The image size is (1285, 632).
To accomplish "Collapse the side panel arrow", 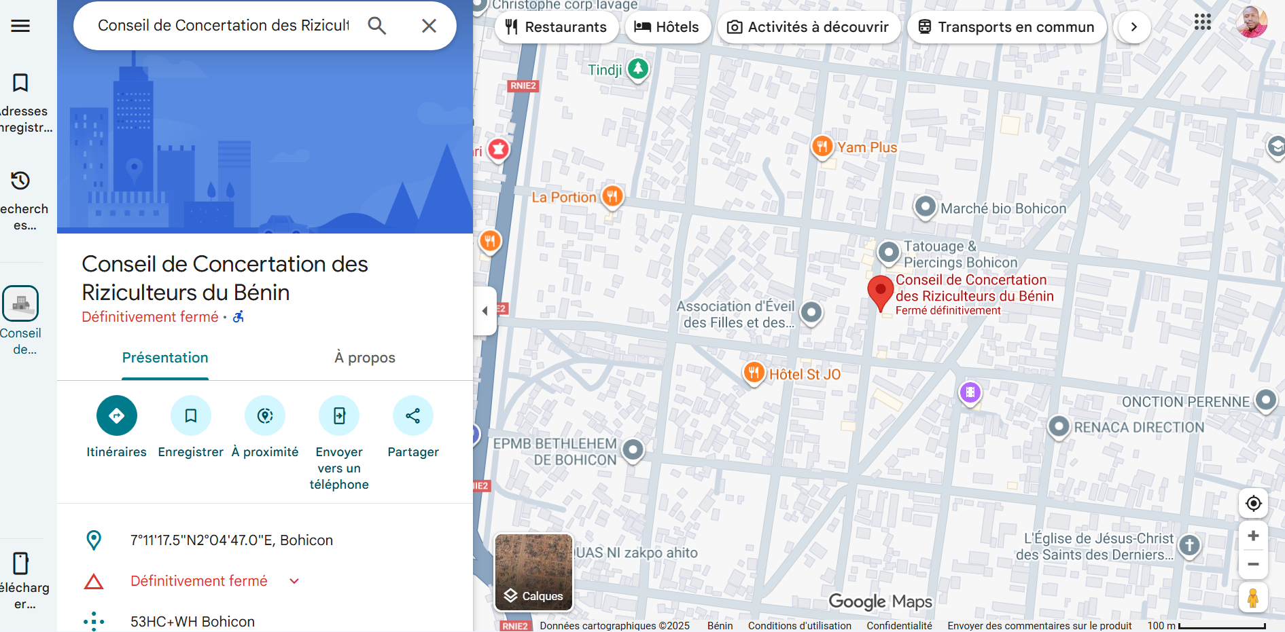I will (x=485, y=311).
